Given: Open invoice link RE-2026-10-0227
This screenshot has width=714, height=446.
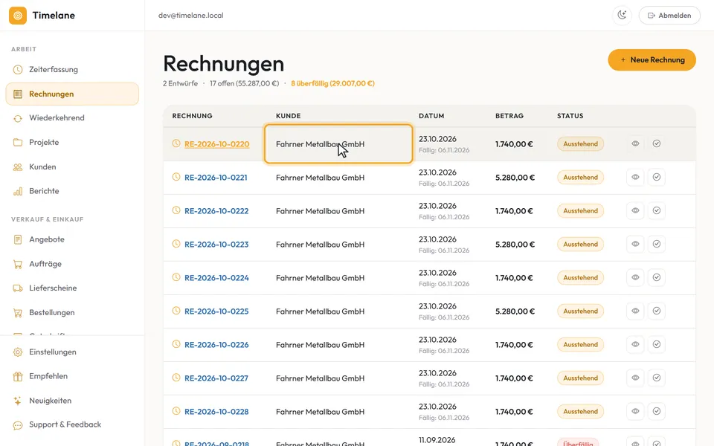Looking at the screenshot, I should click(216, 378).
